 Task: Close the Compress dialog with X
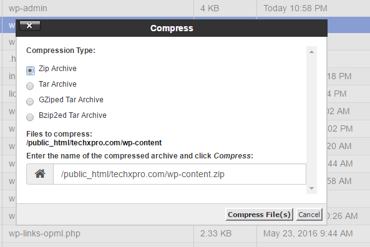click(x=29, y=26)
